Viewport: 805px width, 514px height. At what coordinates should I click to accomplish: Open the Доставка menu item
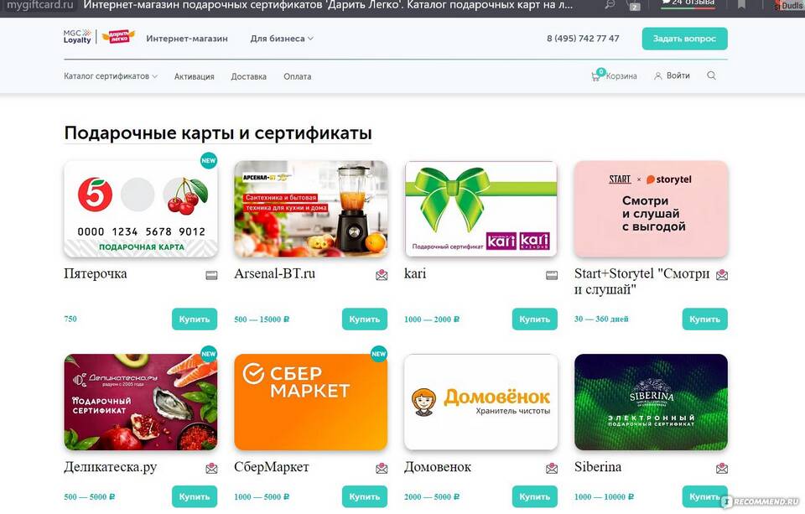248,76
